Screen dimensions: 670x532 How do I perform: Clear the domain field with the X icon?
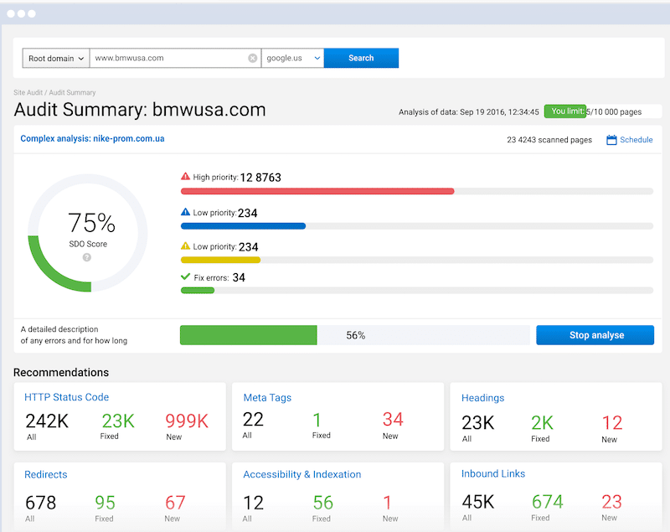(x=253, y=58)
